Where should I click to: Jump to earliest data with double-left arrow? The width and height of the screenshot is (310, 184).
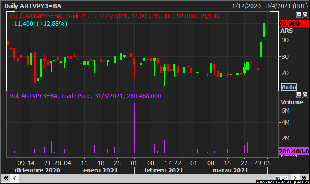(6, 178)
